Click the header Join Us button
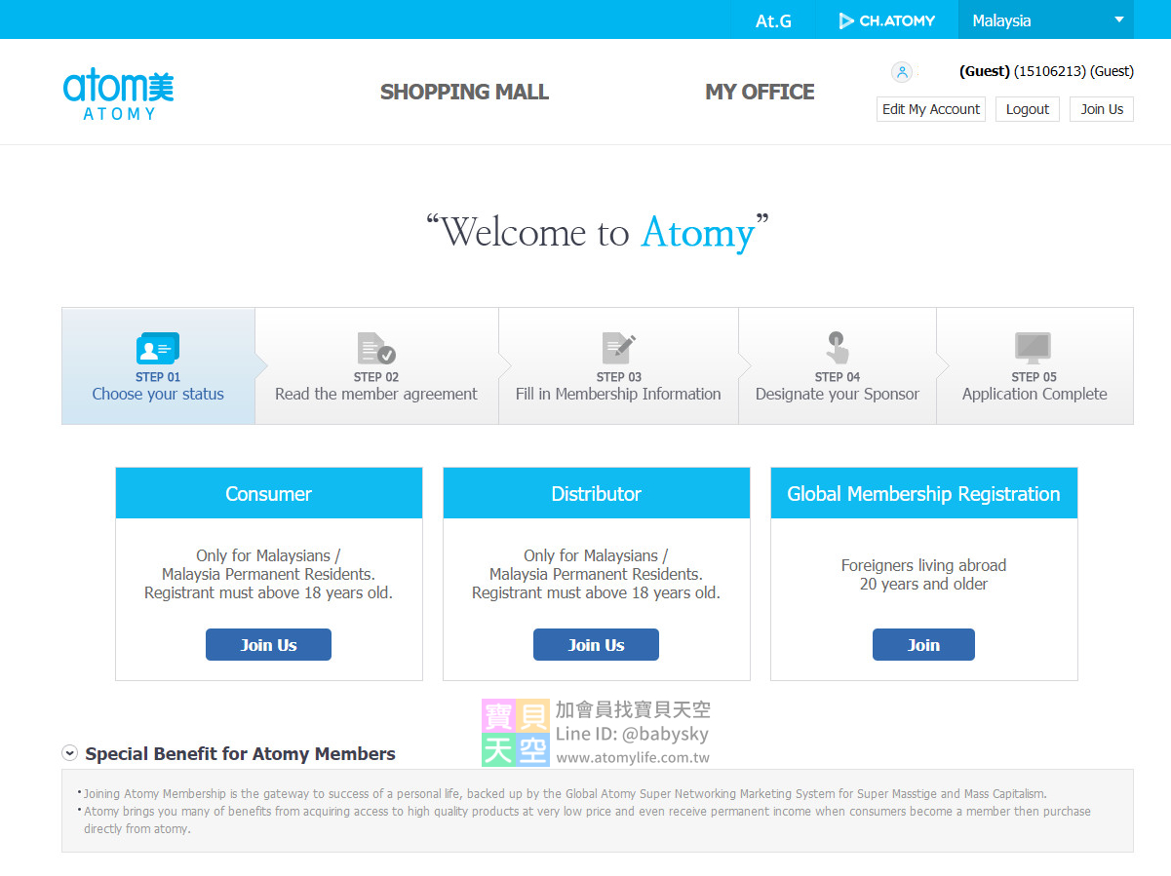1171x876 pixels. pyautogui.click(x=1102, y=109)
